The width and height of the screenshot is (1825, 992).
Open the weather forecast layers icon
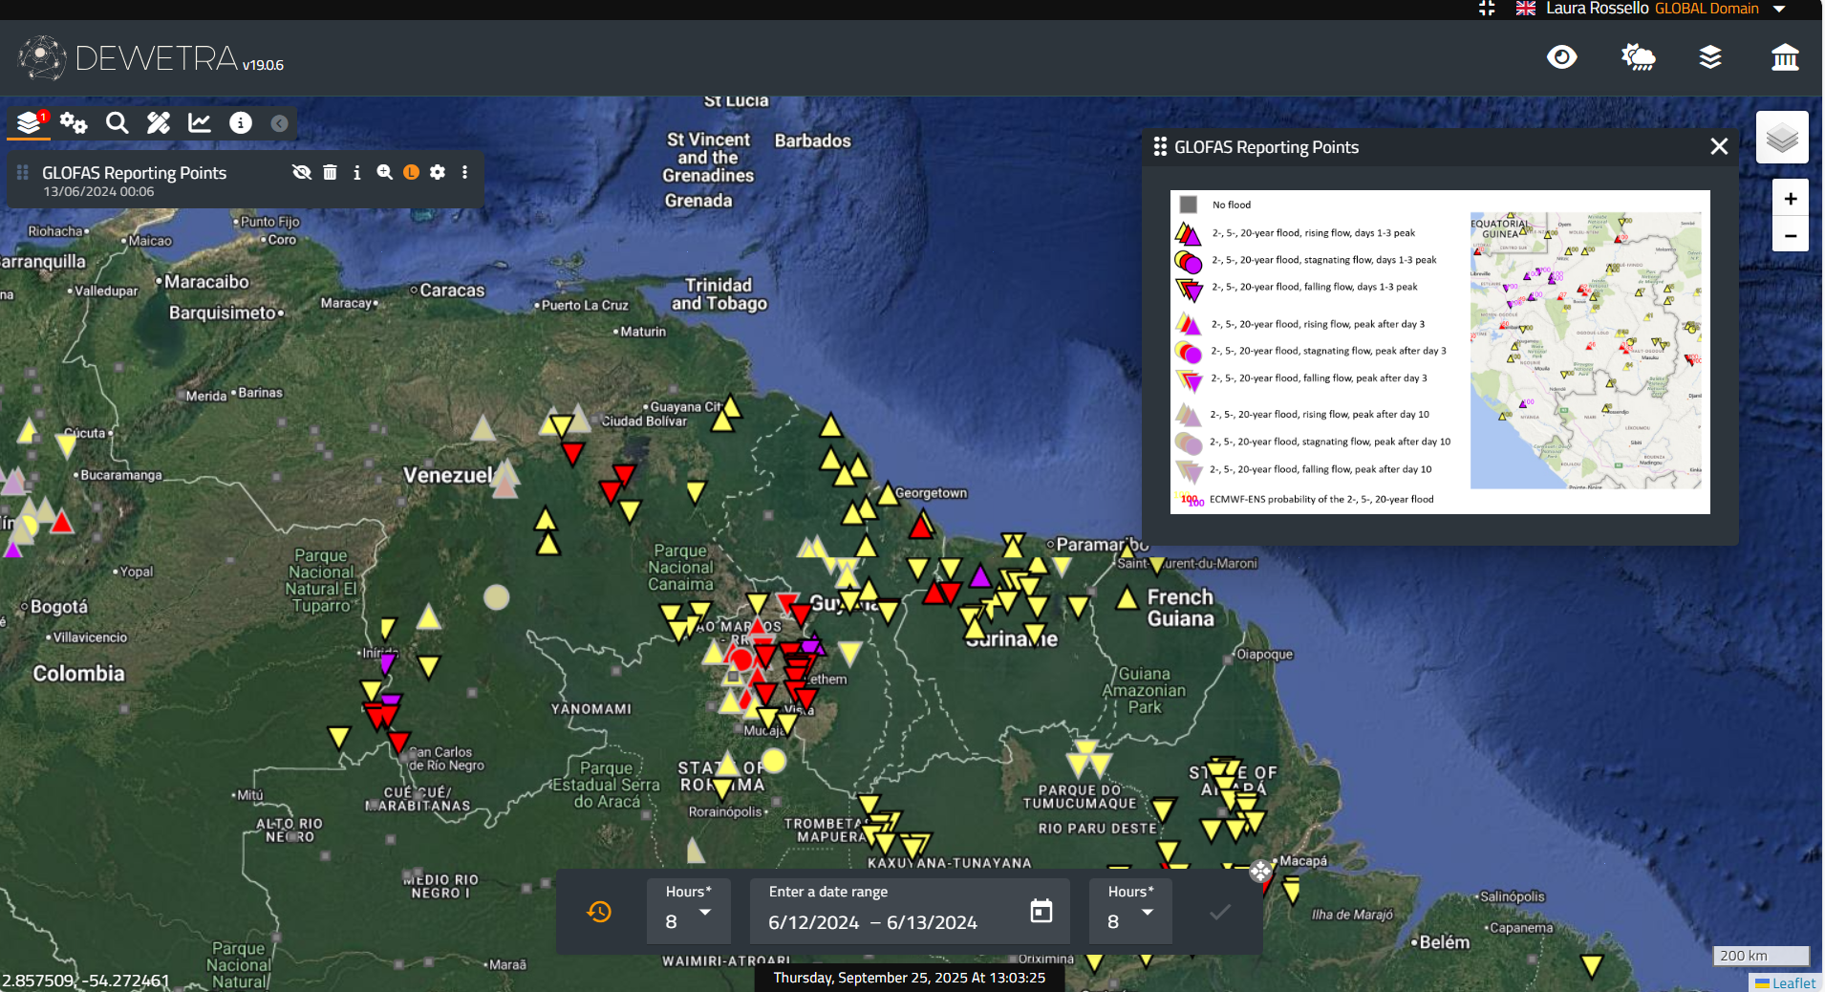tap(1638, 57)
